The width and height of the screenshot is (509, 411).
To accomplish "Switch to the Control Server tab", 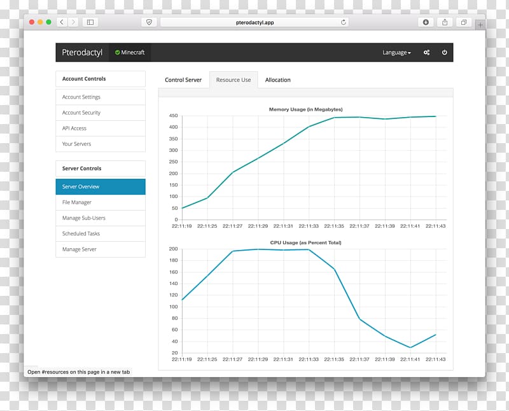I will click(x=183, y=80).
